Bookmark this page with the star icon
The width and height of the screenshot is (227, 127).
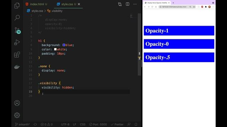point(194,7)
